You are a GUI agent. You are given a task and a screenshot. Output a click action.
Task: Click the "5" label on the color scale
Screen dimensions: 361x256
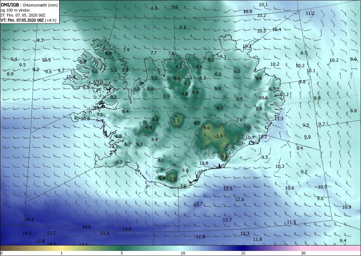122,253
